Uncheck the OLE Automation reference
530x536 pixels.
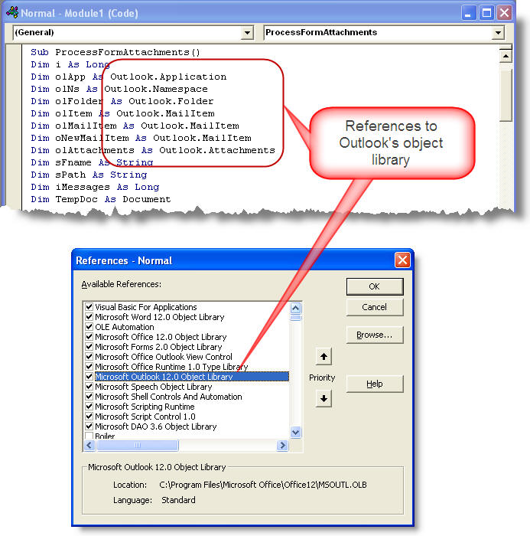(89, 326)
